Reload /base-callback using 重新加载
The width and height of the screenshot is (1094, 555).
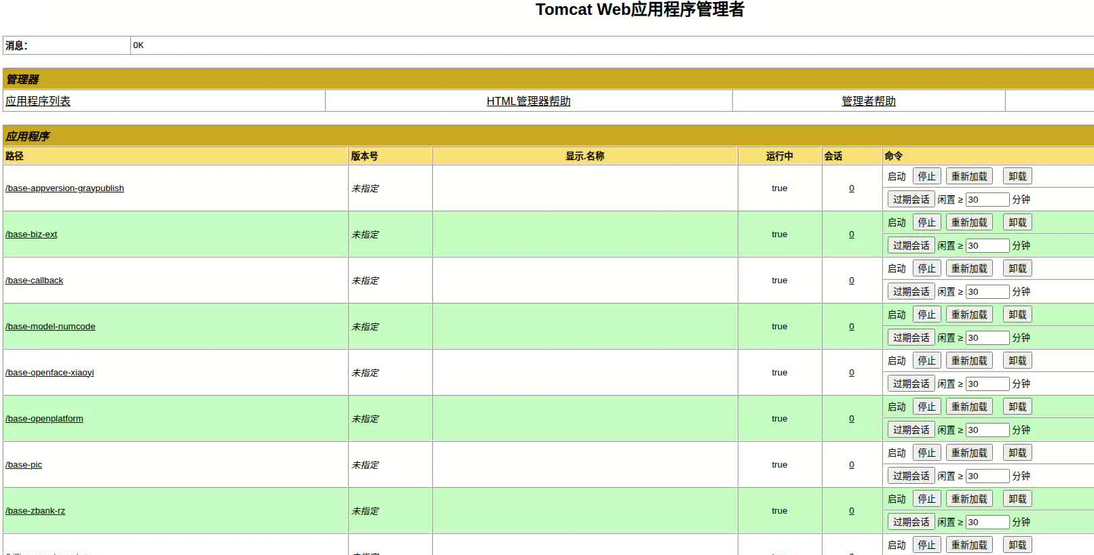(969, 268)
